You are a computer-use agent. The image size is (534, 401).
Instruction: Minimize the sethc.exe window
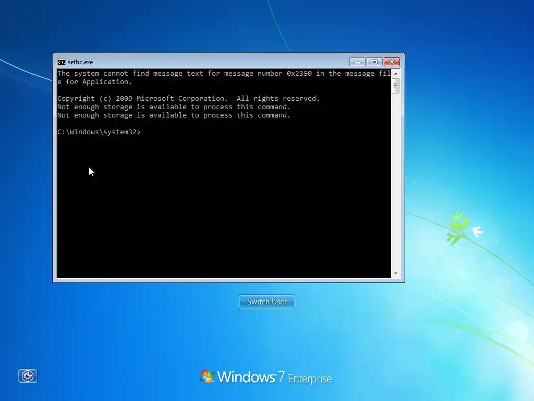coord(357,62)
